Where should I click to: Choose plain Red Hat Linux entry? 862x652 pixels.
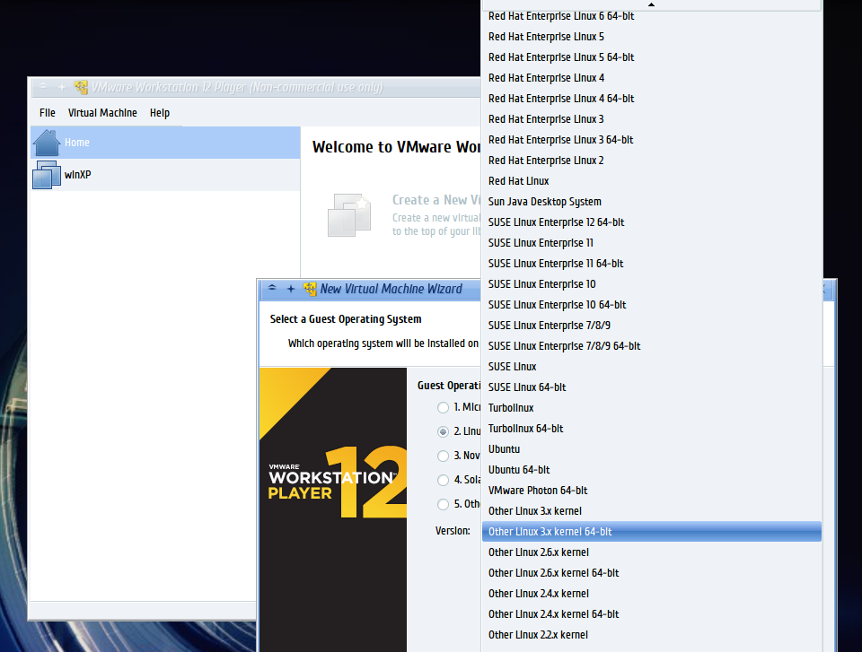652,181
